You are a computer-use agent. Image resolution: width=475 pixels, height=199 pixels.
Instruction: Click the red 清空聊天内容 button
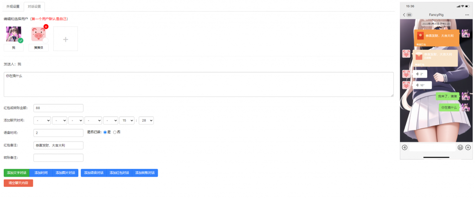[x=19, y=183]
